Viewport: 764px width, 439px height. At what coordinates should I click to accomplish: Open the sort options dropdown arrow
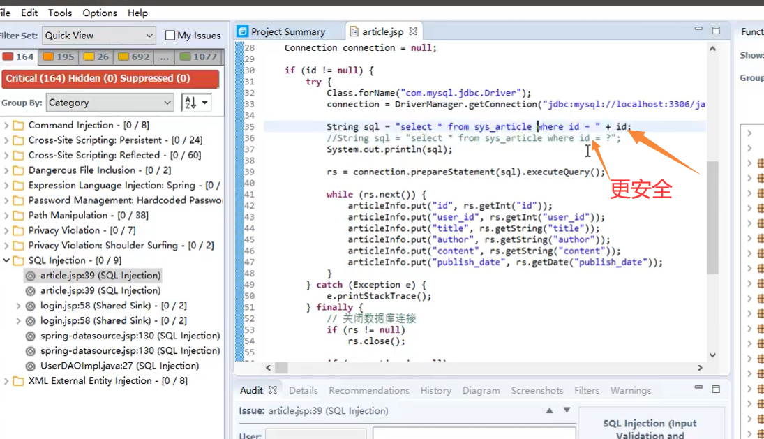pyautogui.click(x=205, y=103)
